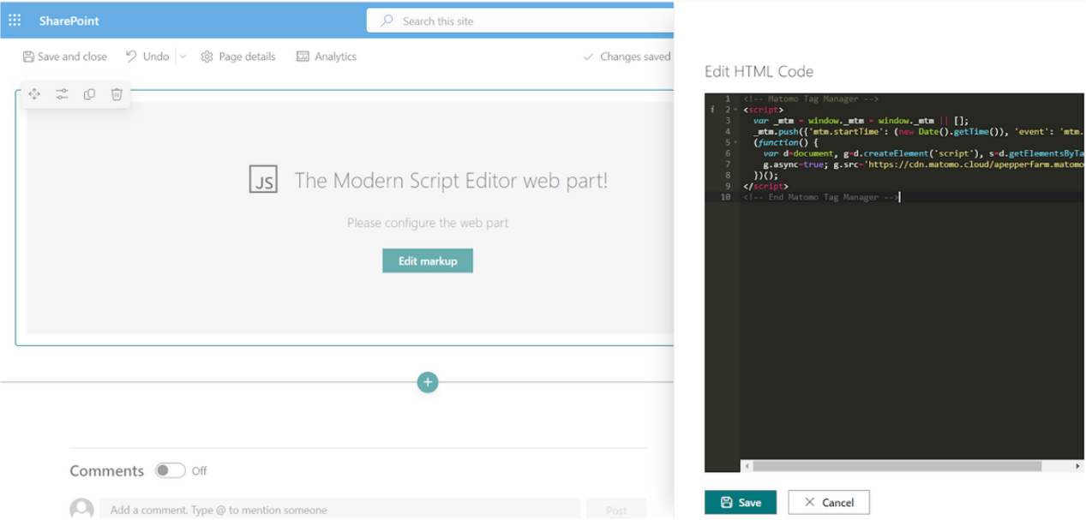
Task: Click the JS Script Editor placeholder icon
Action: tap(263, 178)
